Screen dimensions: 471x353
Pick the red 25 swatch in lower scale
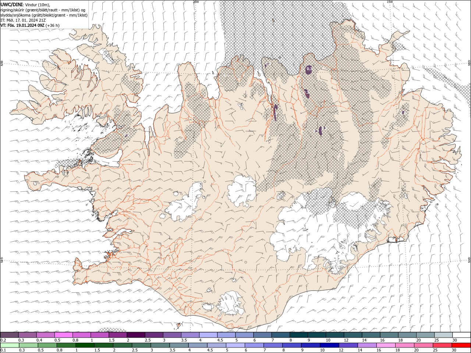pyautogui.click(x=442, y=345)
